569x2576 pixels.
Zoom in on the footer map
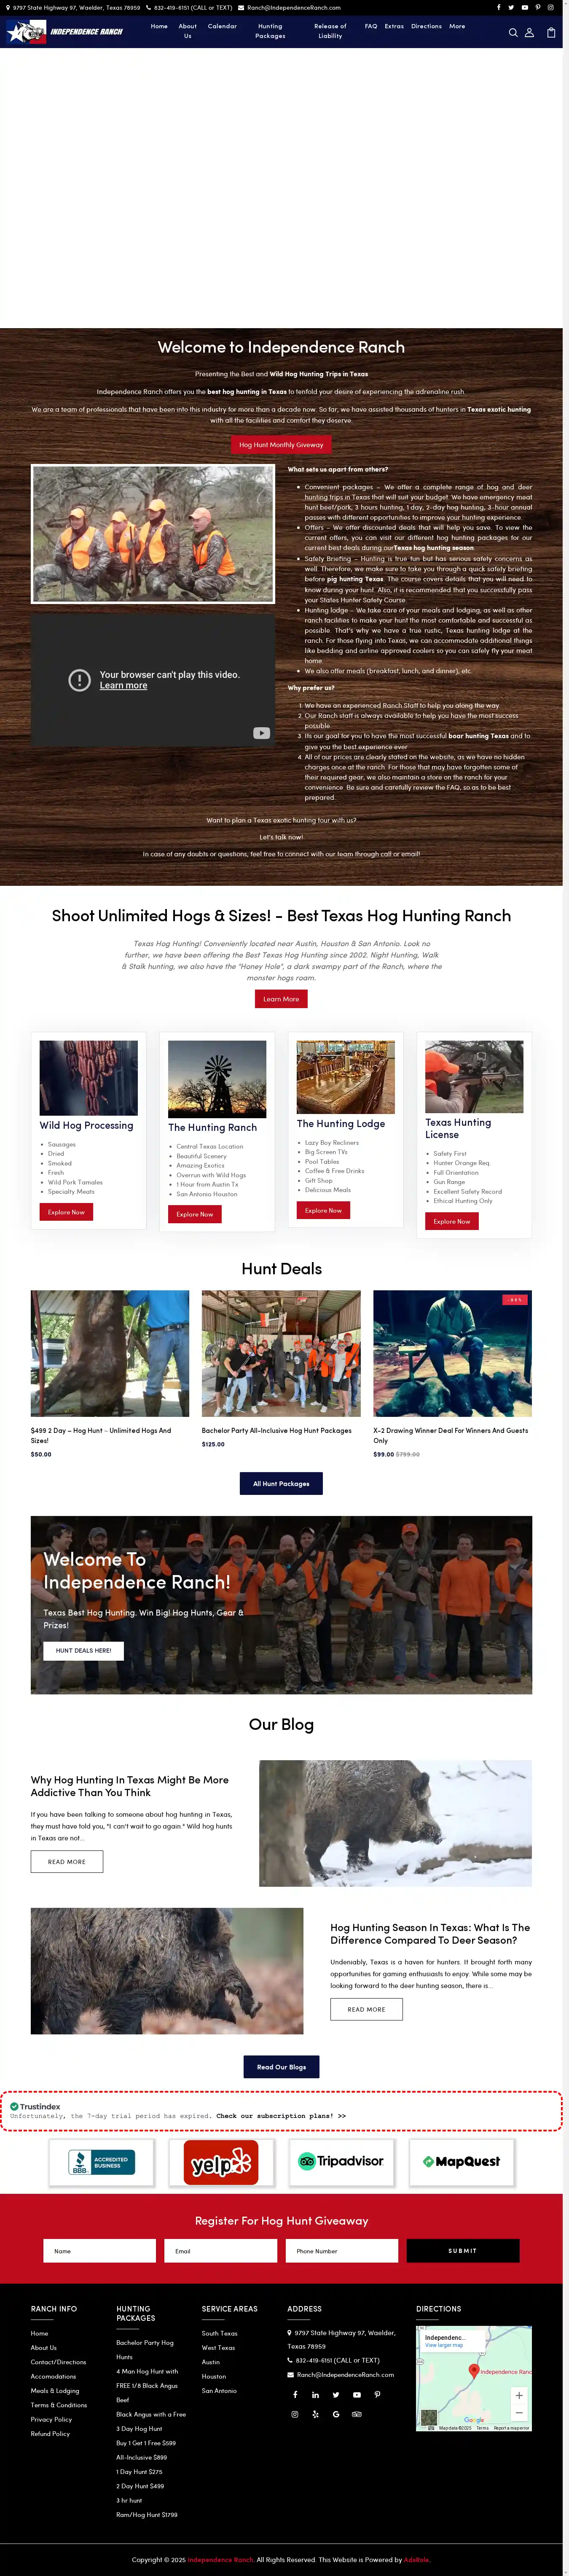[x=519, y=2395]
